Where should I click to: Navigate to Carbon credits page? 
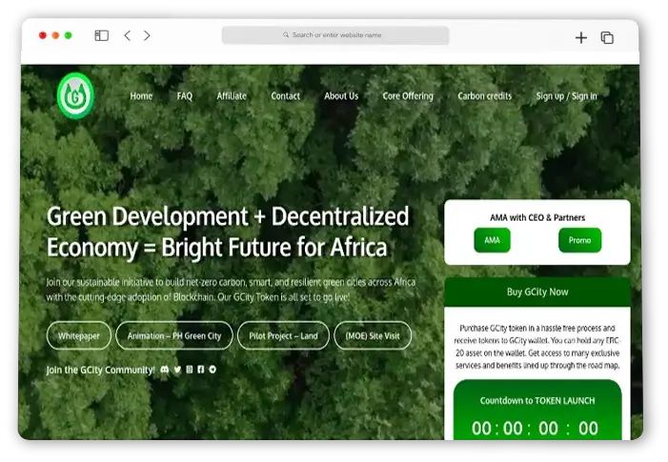click(484, 96)
